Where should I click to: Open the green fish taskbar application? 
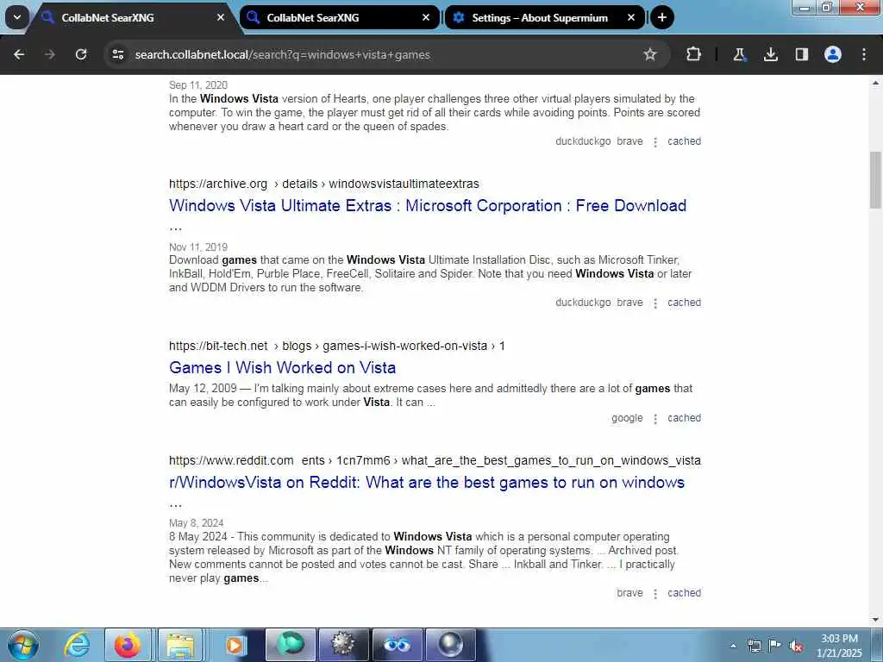pos(291,645)
